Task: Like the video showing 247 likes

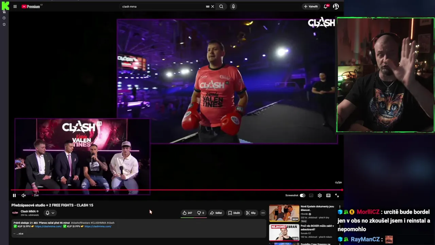Action: pyautogui.click(x=187, y=213)
